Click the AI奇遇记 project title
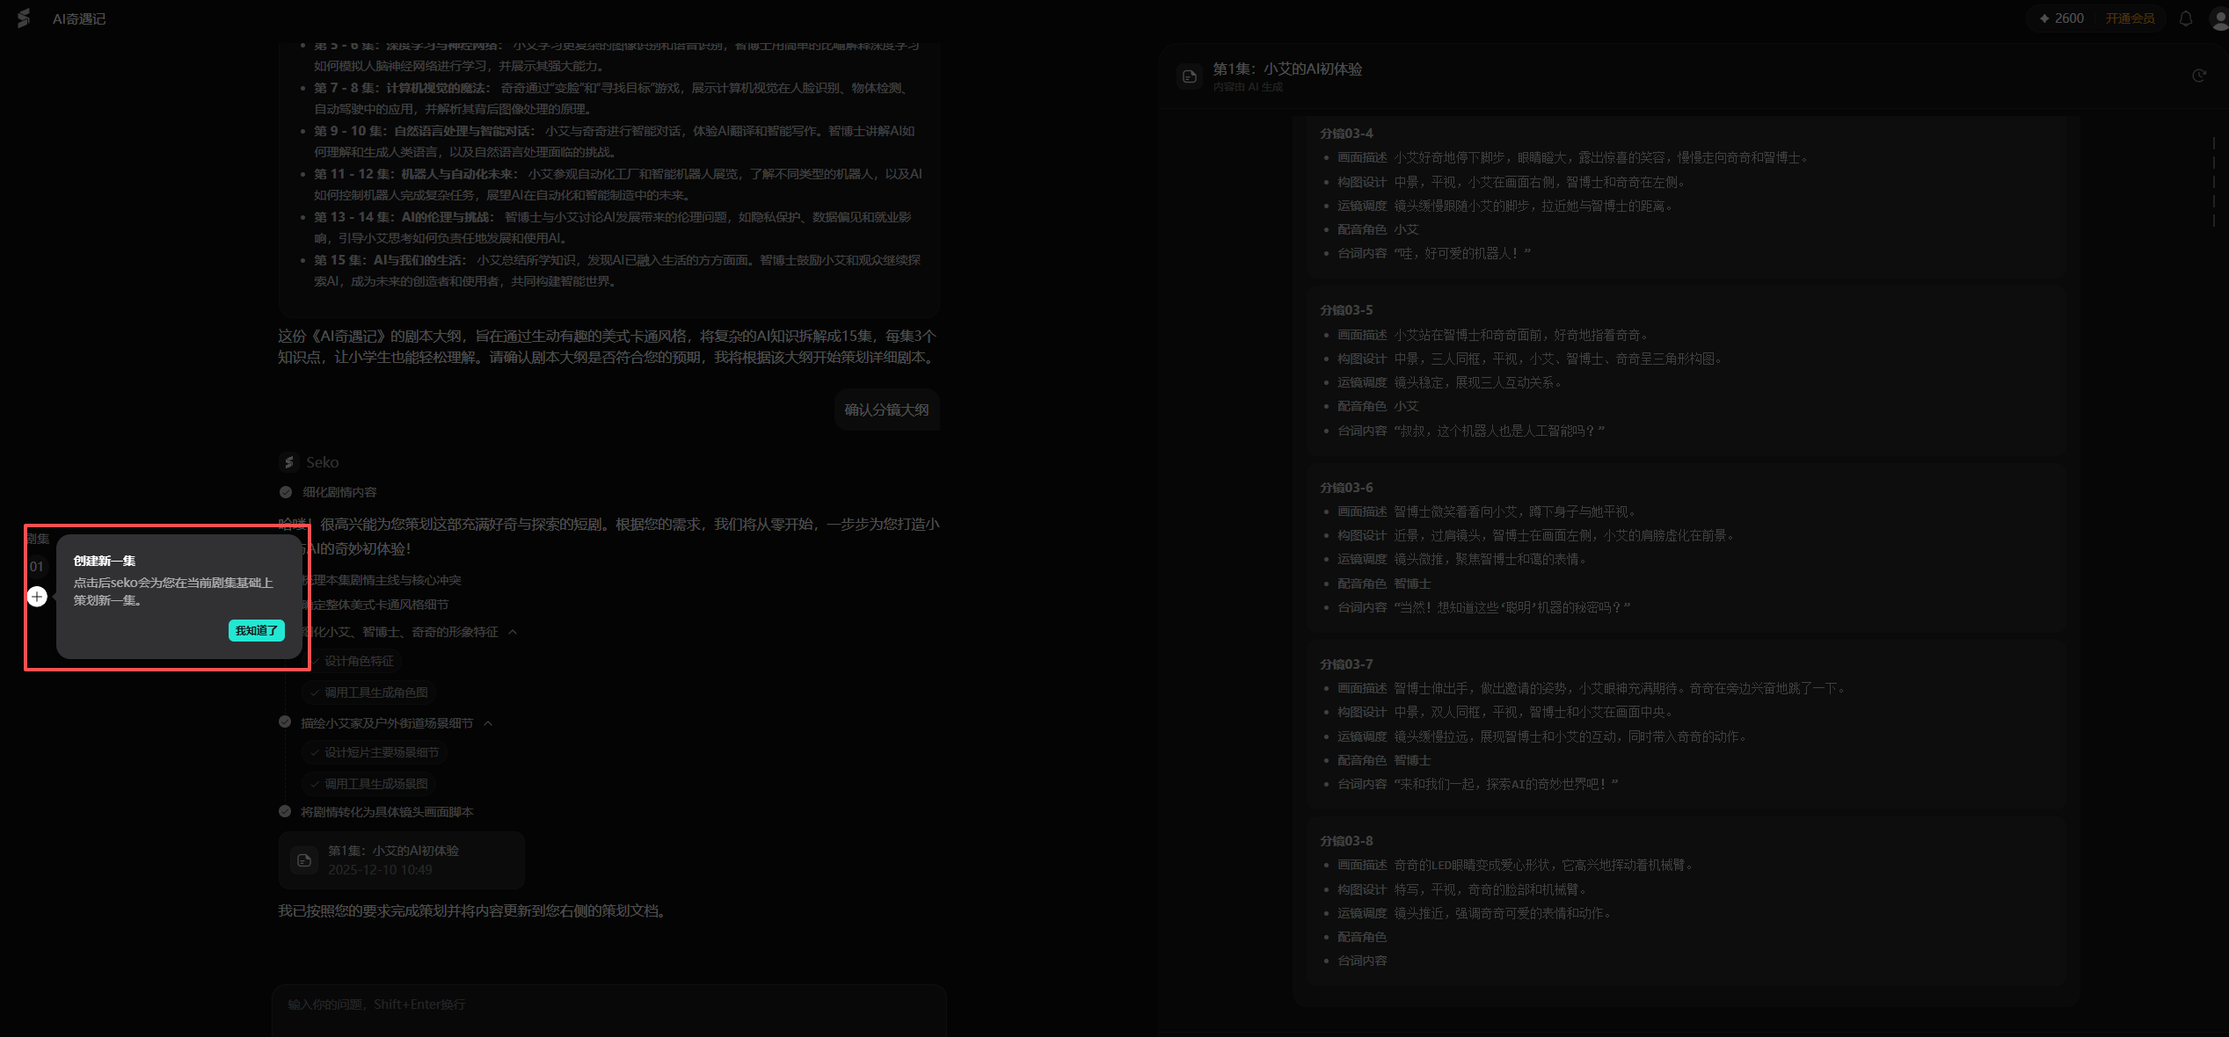 coord(79,18)
